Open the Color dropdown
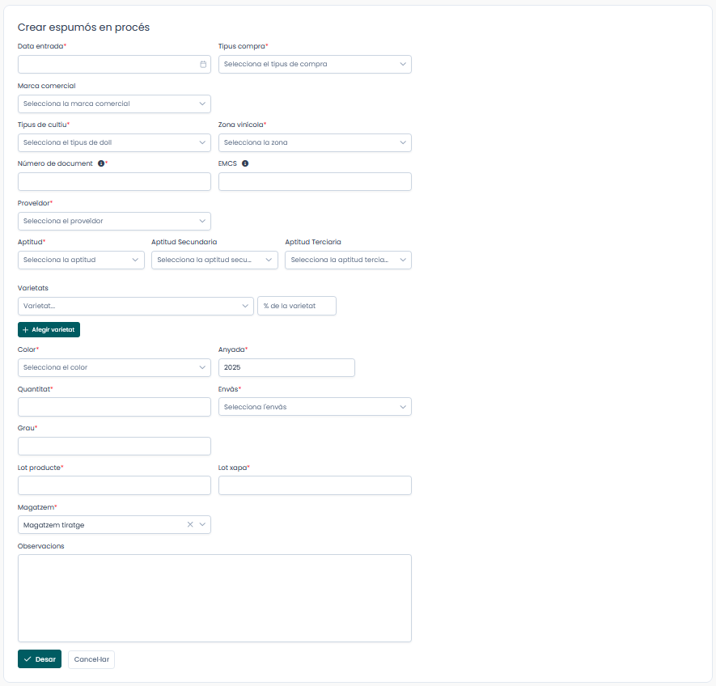Viewport: 716px width, 686px height. pos(114,367)
